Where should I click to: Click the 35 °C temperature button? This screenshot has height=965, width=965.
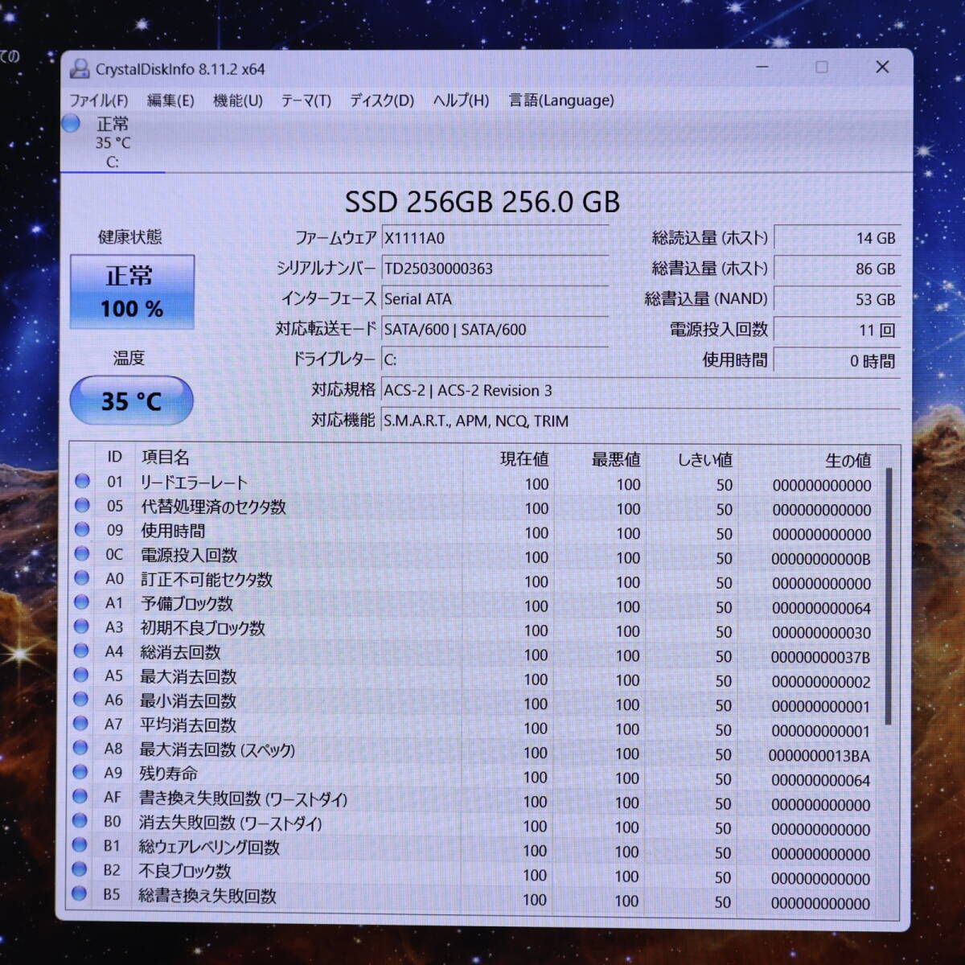coord(132,400)
